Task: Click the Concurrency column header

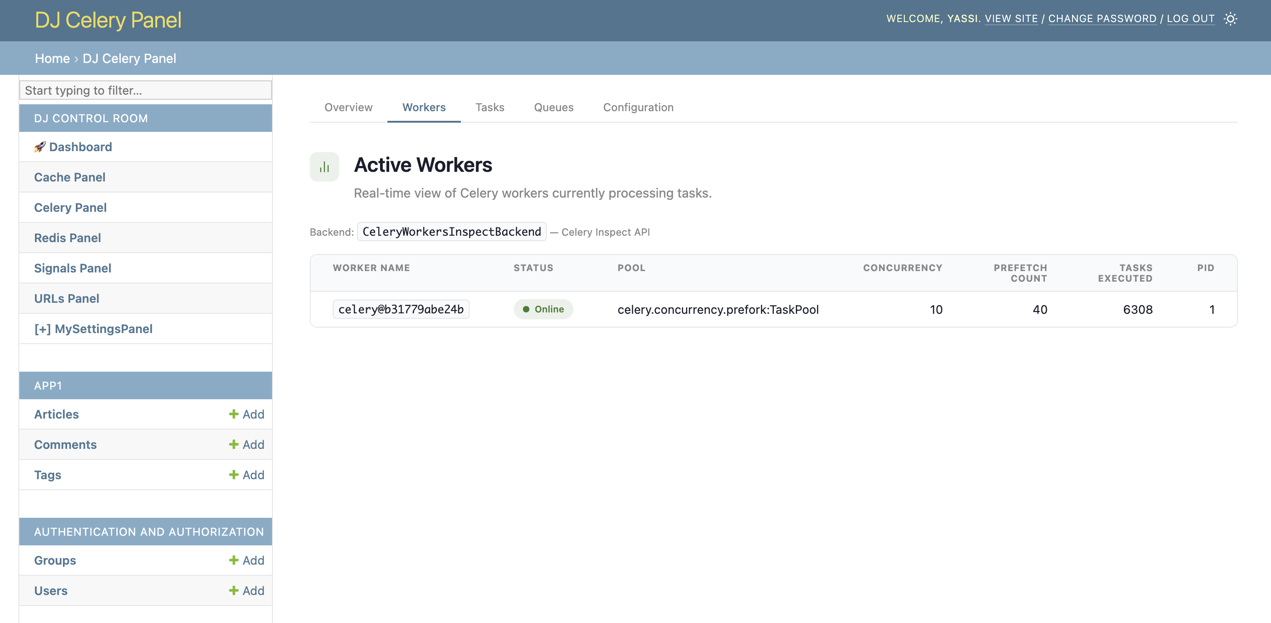Action: pos(902,268)
